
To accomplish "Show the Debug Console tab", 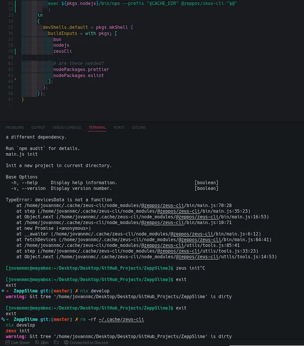I will pyautogui.click(x=67, y=128).
